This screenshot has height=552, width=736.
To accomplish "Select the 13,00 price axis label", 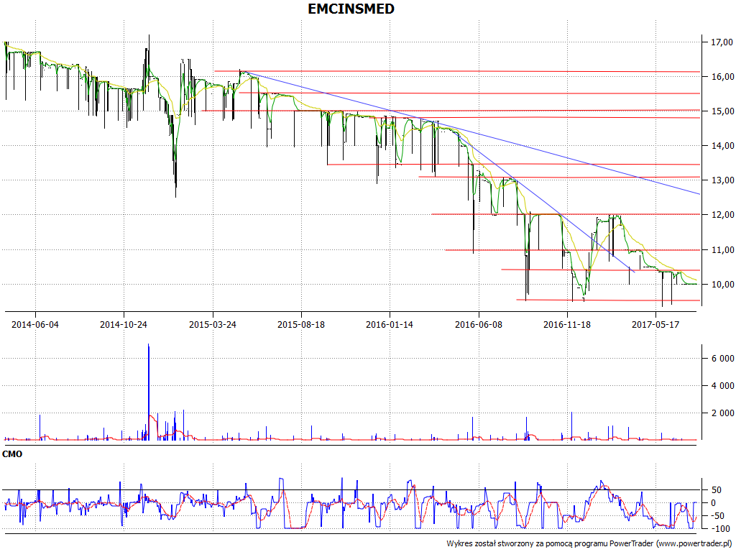I will [722, 180].
